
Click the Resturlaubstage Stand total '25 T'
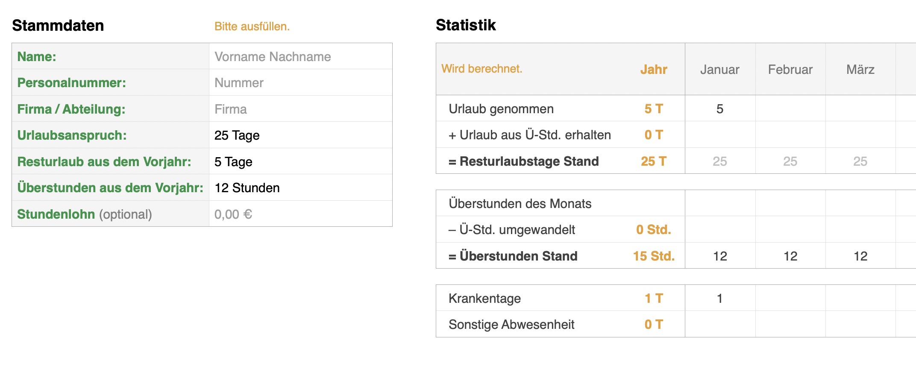coord(653,161)
